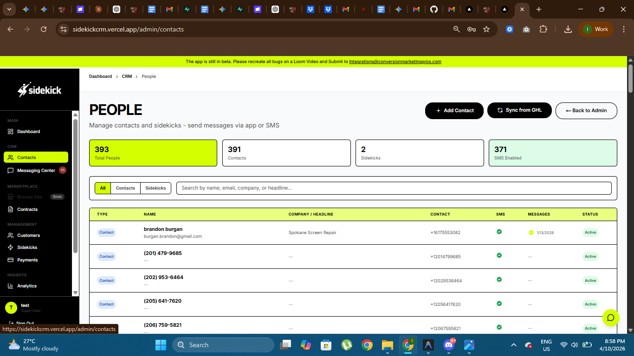The width and height of the screenshot is (634, 356).
Task: Click the Sync from GHL button
Action: coord(519,110)
